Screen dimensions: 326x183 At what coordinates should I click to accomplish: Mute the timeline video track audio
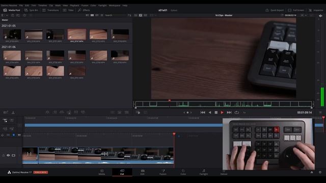[8, 155]
